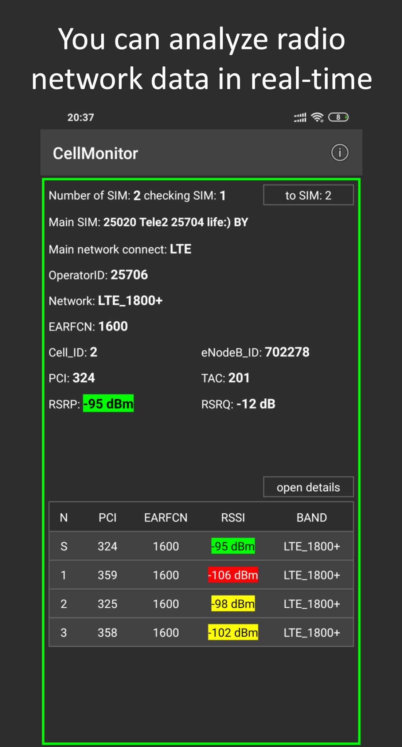Tap the cellular signal strength icon
Viewport: 402px width, 747px height.
(x=300, y=117)
